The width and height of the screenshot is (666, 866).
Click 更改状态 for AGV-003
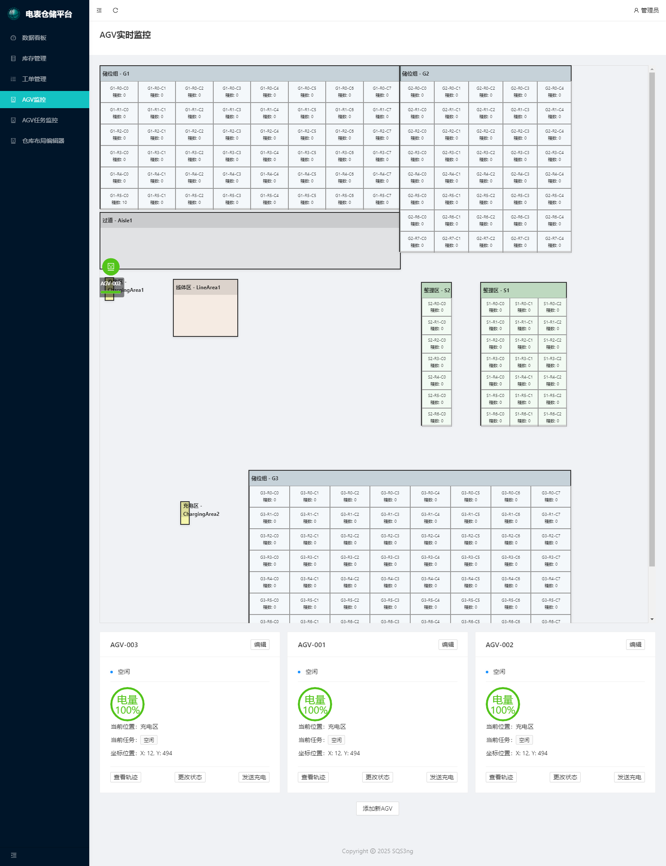click(190, 777)
